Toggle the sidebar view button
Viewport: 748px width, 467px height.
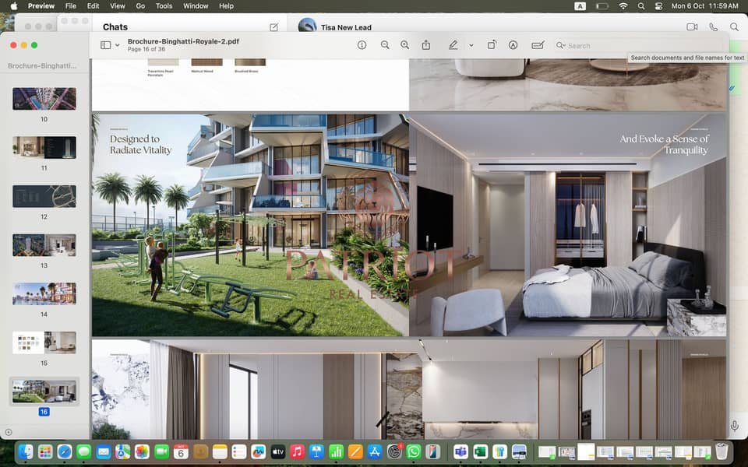point(105,45)
